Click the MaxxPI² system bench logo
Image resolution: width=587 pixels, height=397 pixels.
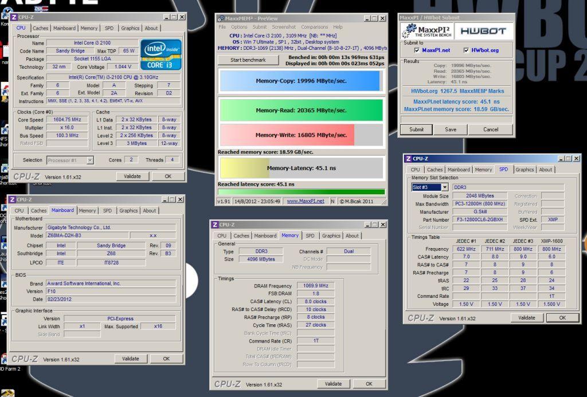click(x=426, y=31)
